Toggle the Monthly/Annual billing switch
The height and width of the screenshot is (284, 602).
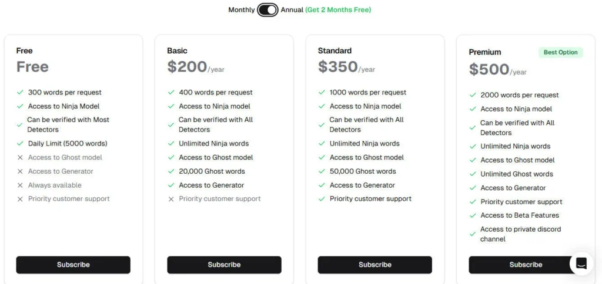click(x=267, y=10)
